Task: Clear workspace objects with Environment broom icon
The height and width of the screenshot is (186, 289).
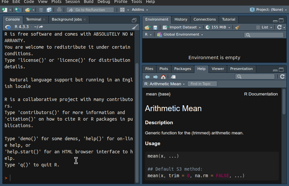Action: [x=238, y=27]
